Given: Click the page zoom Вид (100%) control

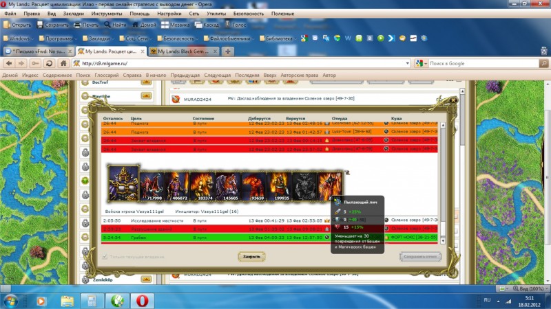Looking at the screenshot, I should pyautogui.click(x=530, y=288).
